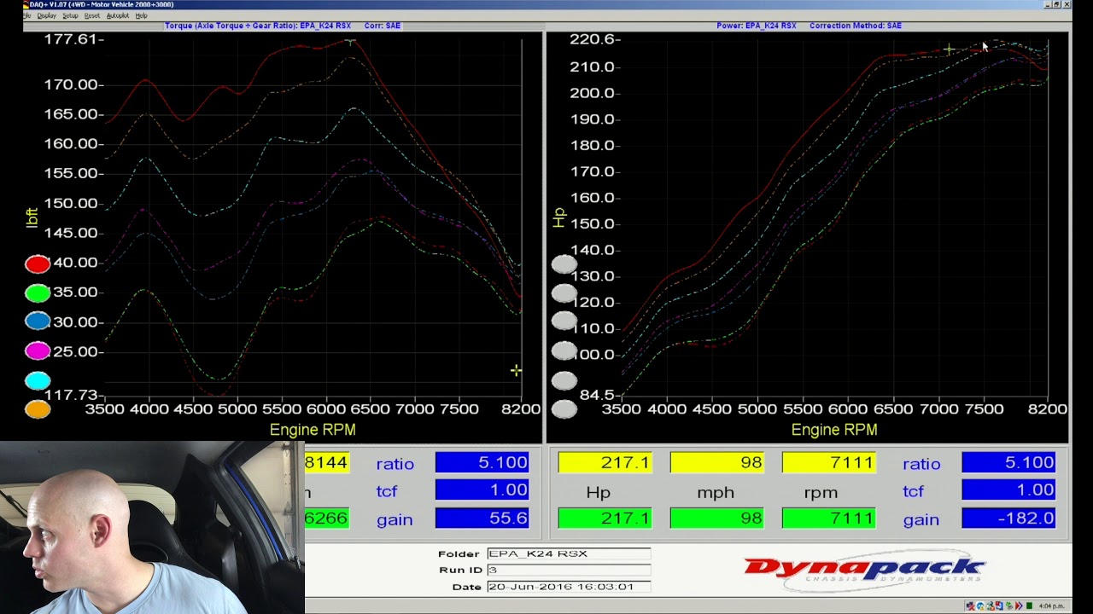Open the Autoplot menu
Screen dimensions: 1093x614
(117, 15)
